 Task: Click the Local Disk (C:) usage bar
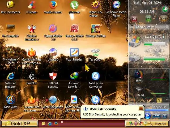(x=155, y=44)
